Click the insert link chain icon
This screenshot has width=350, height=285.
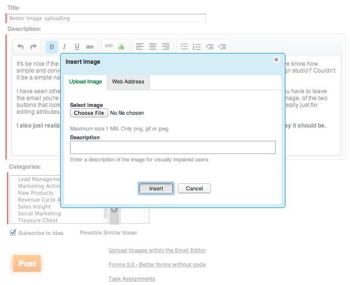point(109,47)
